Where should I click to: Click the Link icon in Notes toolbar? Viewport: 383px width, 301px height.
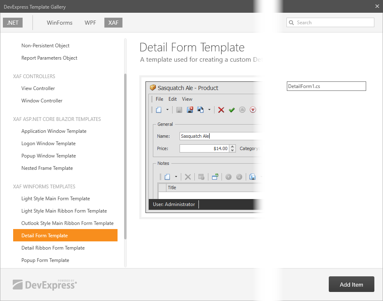click(x=201, y=177)
